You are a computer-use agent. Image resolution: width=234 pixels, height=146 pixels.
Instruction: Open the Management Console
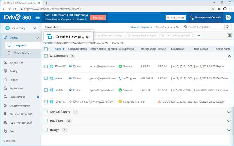(206, 18)
